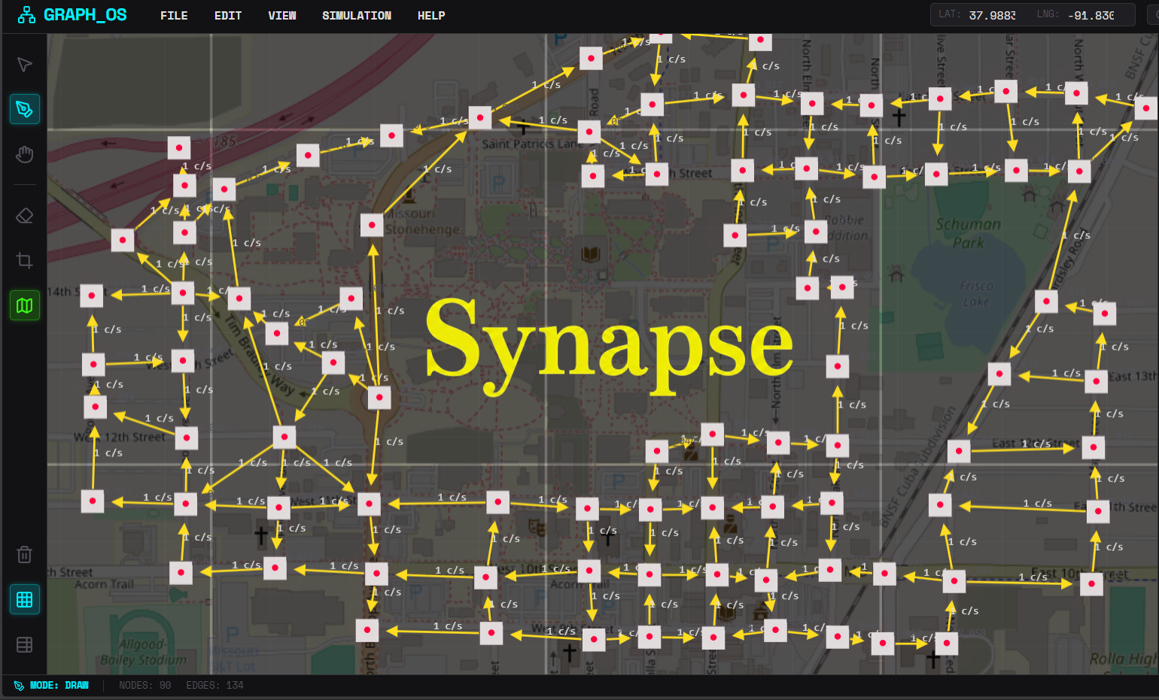This screenshot has height=700, width=1159.
Task: Click the LAT coordinate input field
Action: [x=992, y=15]
